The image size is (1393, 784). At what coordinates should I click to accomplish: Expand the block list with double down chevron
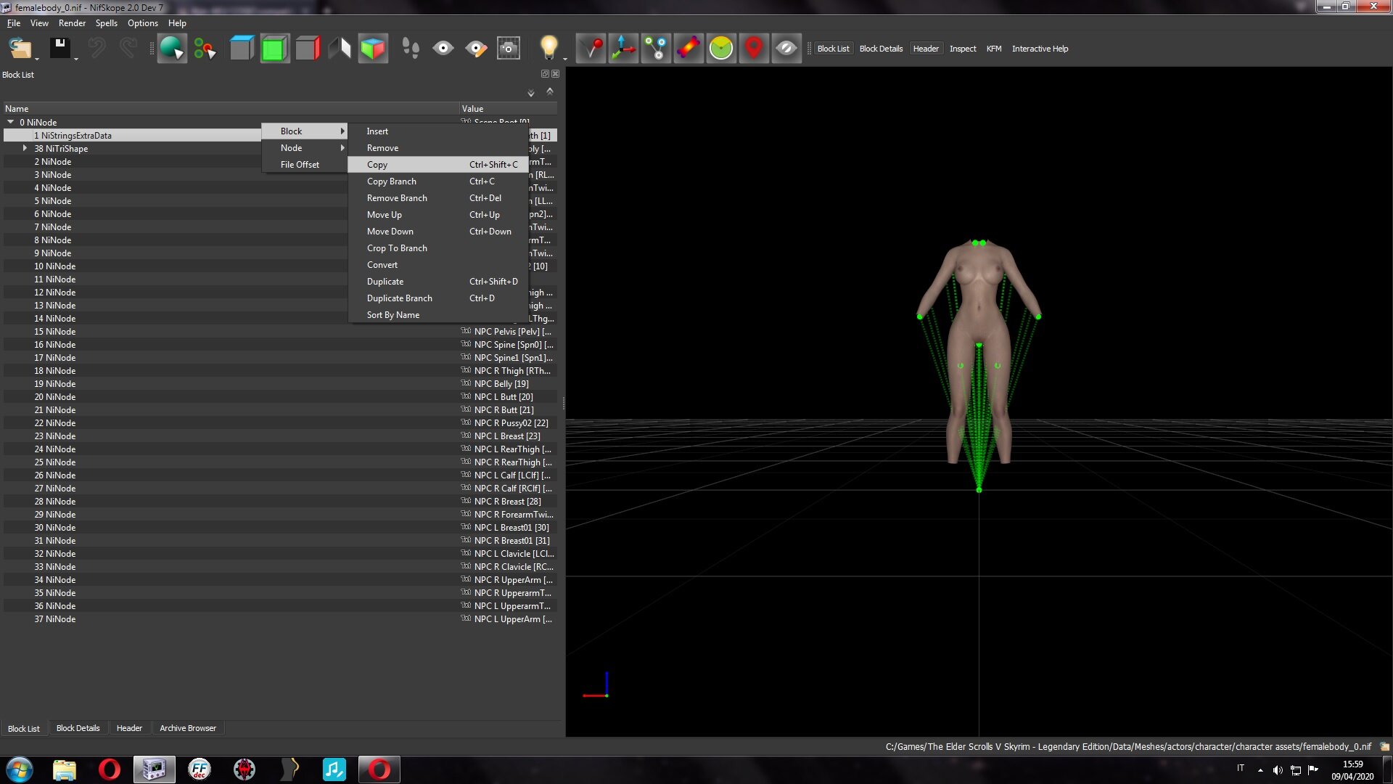(x=531, y=93)
